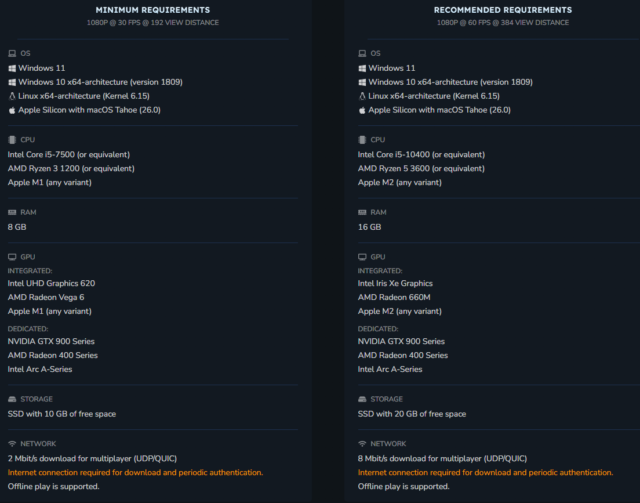The image size is (640, 503).
Task: Click the Windows logo beside Windows 11 under Minimum Requirements
Action: click(12, 68)
